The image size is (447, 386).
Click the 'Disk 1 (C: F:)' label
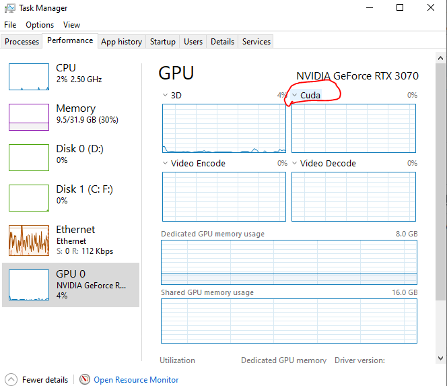point(84,189)
